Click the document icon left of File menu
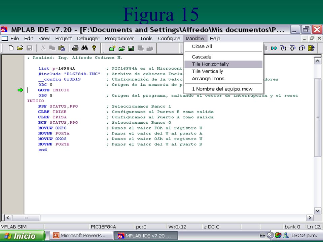The image size is (323, 242). click(4, 38)
